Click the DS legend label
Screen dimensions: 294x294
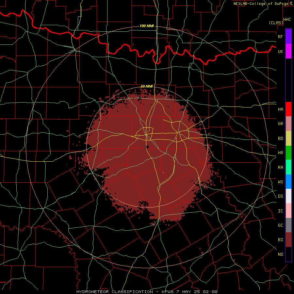281,196
